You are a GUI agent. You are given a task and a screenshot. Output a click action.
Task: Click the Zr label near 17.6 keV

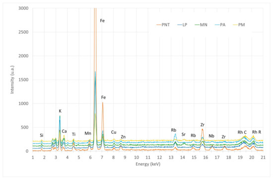click(x=223, y=137)
